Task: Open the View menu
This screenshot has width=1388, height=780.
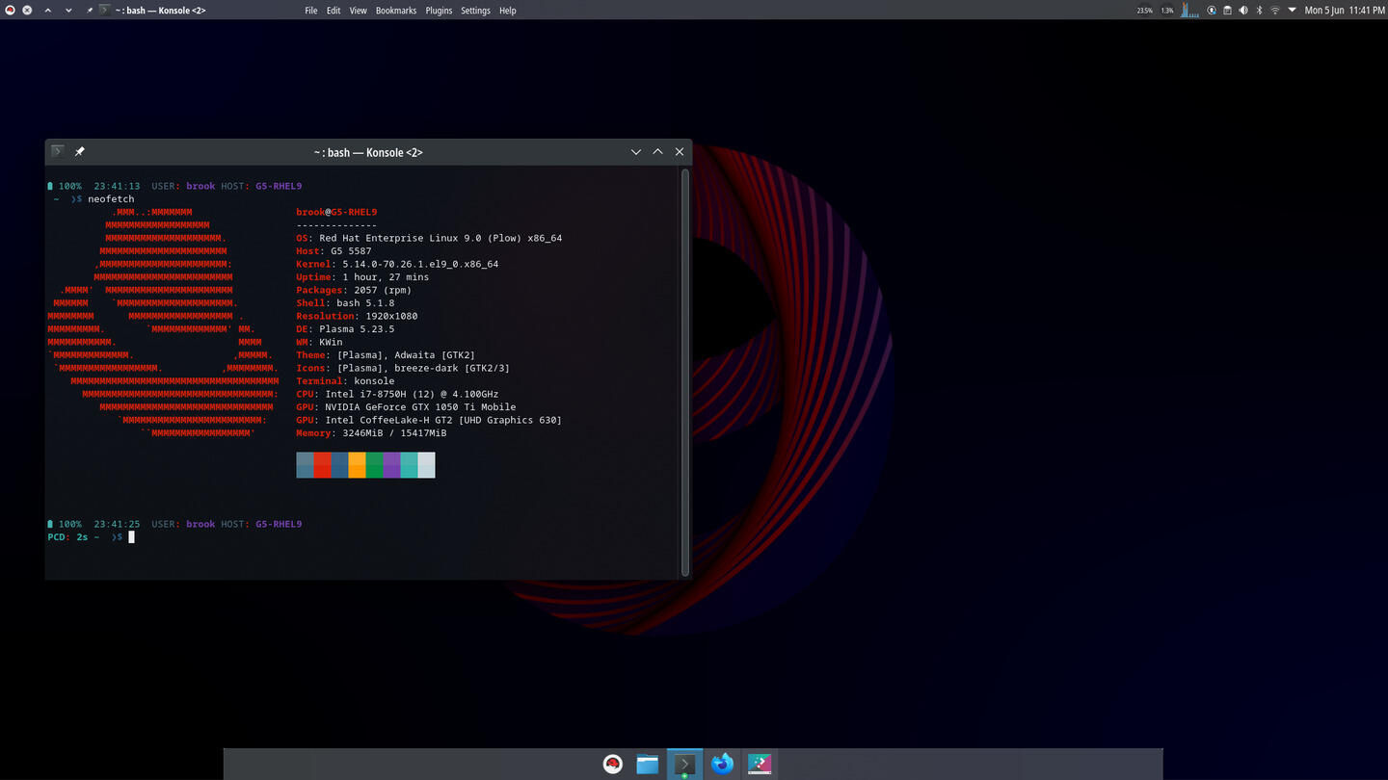Action: point(358,11)
